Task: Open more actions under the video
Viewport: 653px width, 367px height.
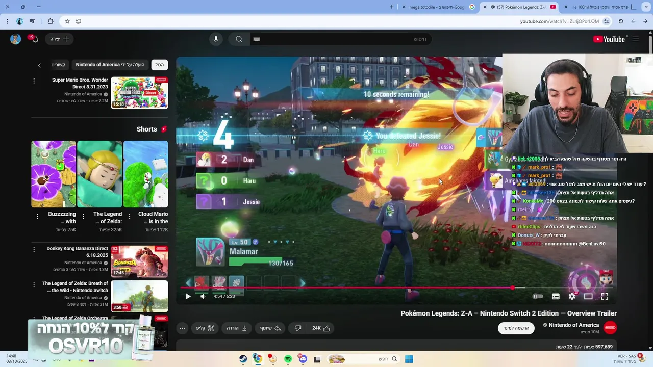Action: click(182, 328)
